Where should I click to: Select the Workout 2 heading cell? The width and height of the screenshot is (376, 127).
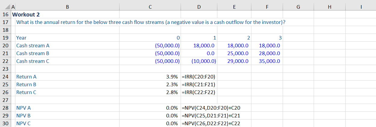click(x=26, y=14)
